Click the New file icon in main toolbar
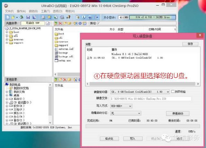Viewport: 206px width, 148px height. [8, 17]
